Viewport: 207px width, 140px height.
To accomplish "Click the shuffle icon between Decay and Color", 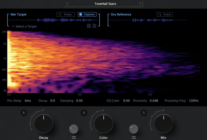I will pos(74,138).
